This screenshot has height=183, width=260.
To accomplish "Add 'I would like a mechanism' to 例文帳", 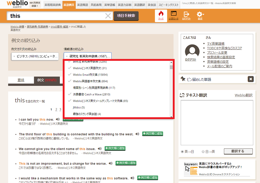I will [x=148, y=178].
